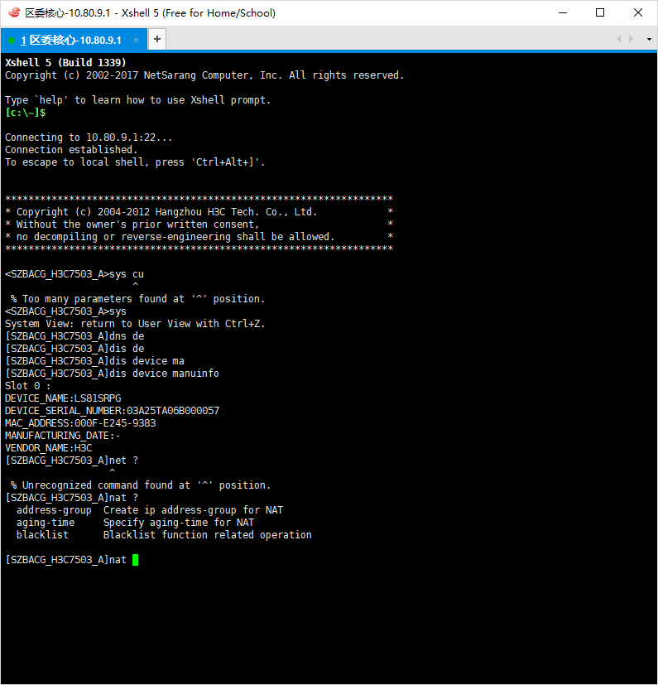Minimize the Xshell window
This screenshot has width=658, height=685.
click(x=563, y=12)
